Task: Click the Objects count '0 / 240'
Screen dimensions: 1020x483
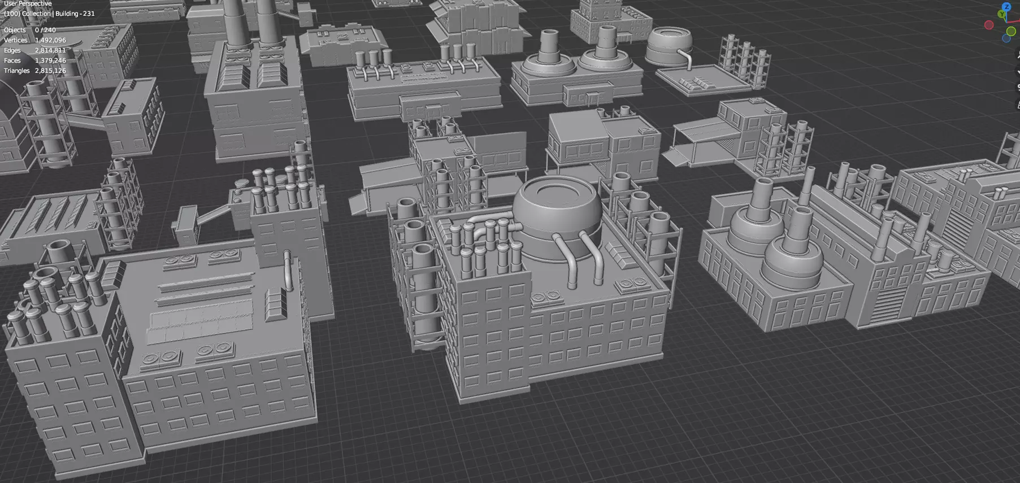Action: [x=45, y=30]
